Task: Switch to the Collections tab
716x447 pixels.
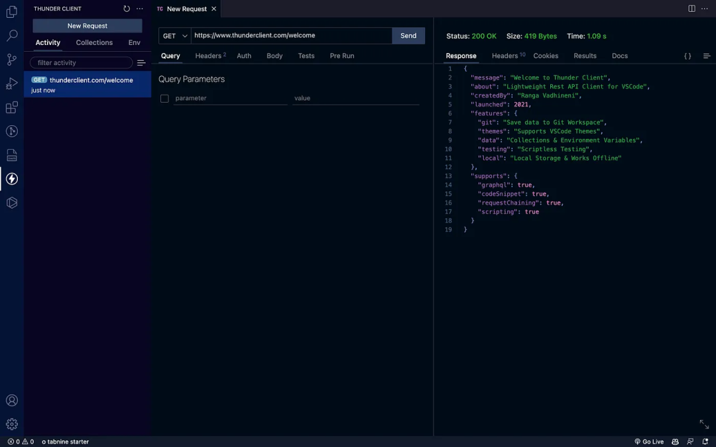Action: coord(93,42)
